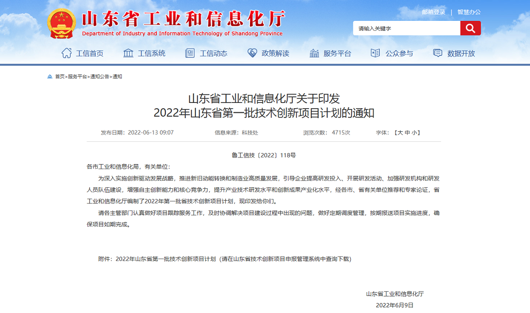Click the 邮箱登录 link

(x=434, y=12)
